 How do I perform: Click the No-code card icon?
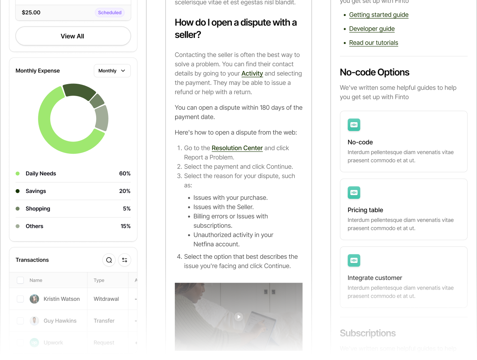coord(354,125)
